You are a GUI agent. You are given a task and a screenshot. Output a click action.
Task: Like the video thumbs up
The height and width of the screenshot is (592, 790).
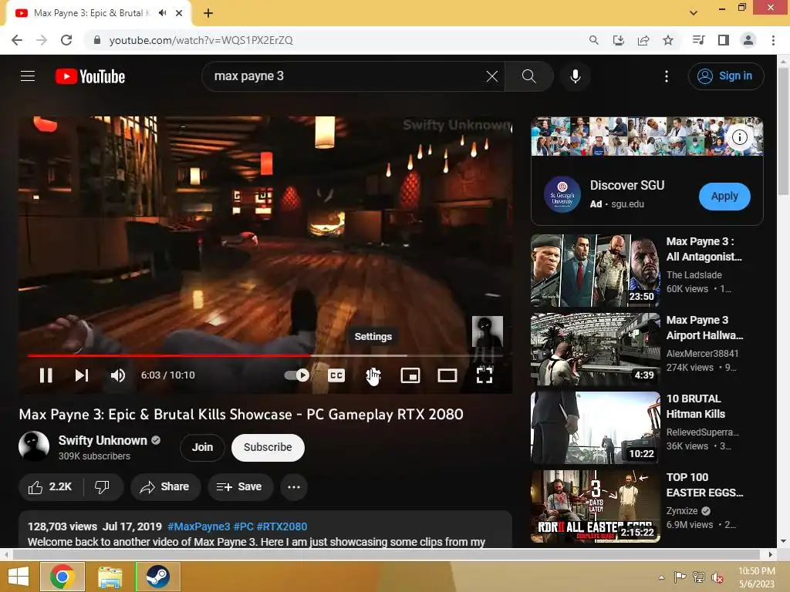tap(50, 487)
